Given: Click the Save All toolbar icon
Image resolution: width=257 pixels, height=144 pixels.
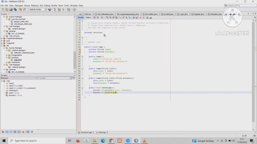Looking at the screenshot, I should 15,10.
